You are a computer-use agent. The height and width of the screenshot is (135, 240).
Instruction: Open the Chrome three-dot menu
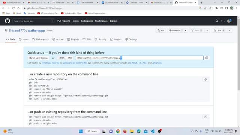tap(237, 8)
